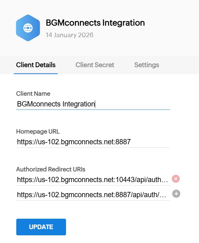This screenshot has width=199, height=243.
Task: Open the Client Secret tab
Action: 95,65
